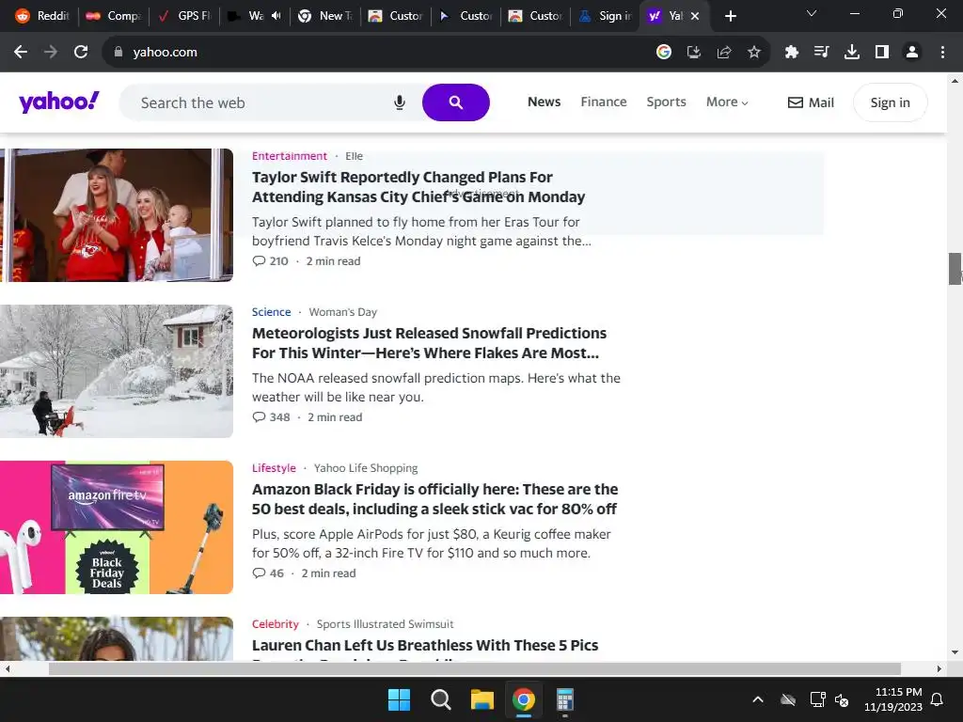Open the Chrome profile avatar icon

pos(912,53)
